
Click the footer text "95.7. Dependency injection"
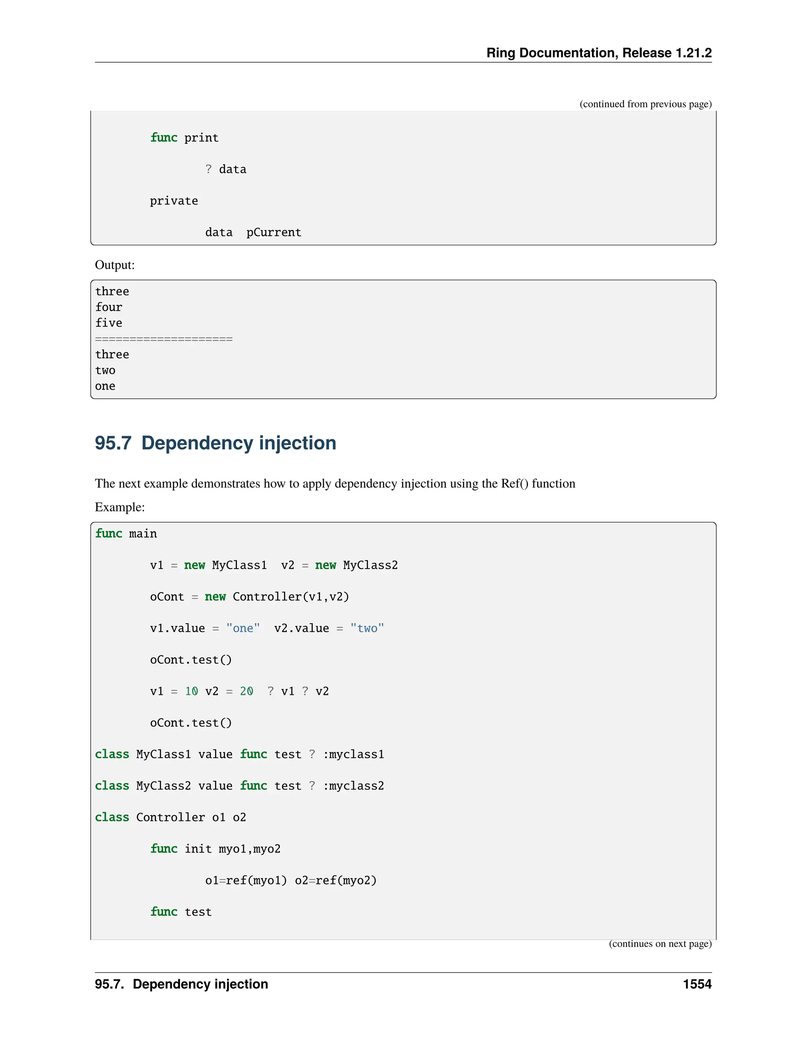[181, 984]
